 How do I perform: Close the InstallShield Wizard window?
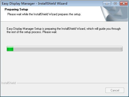[x=124, y=4]
